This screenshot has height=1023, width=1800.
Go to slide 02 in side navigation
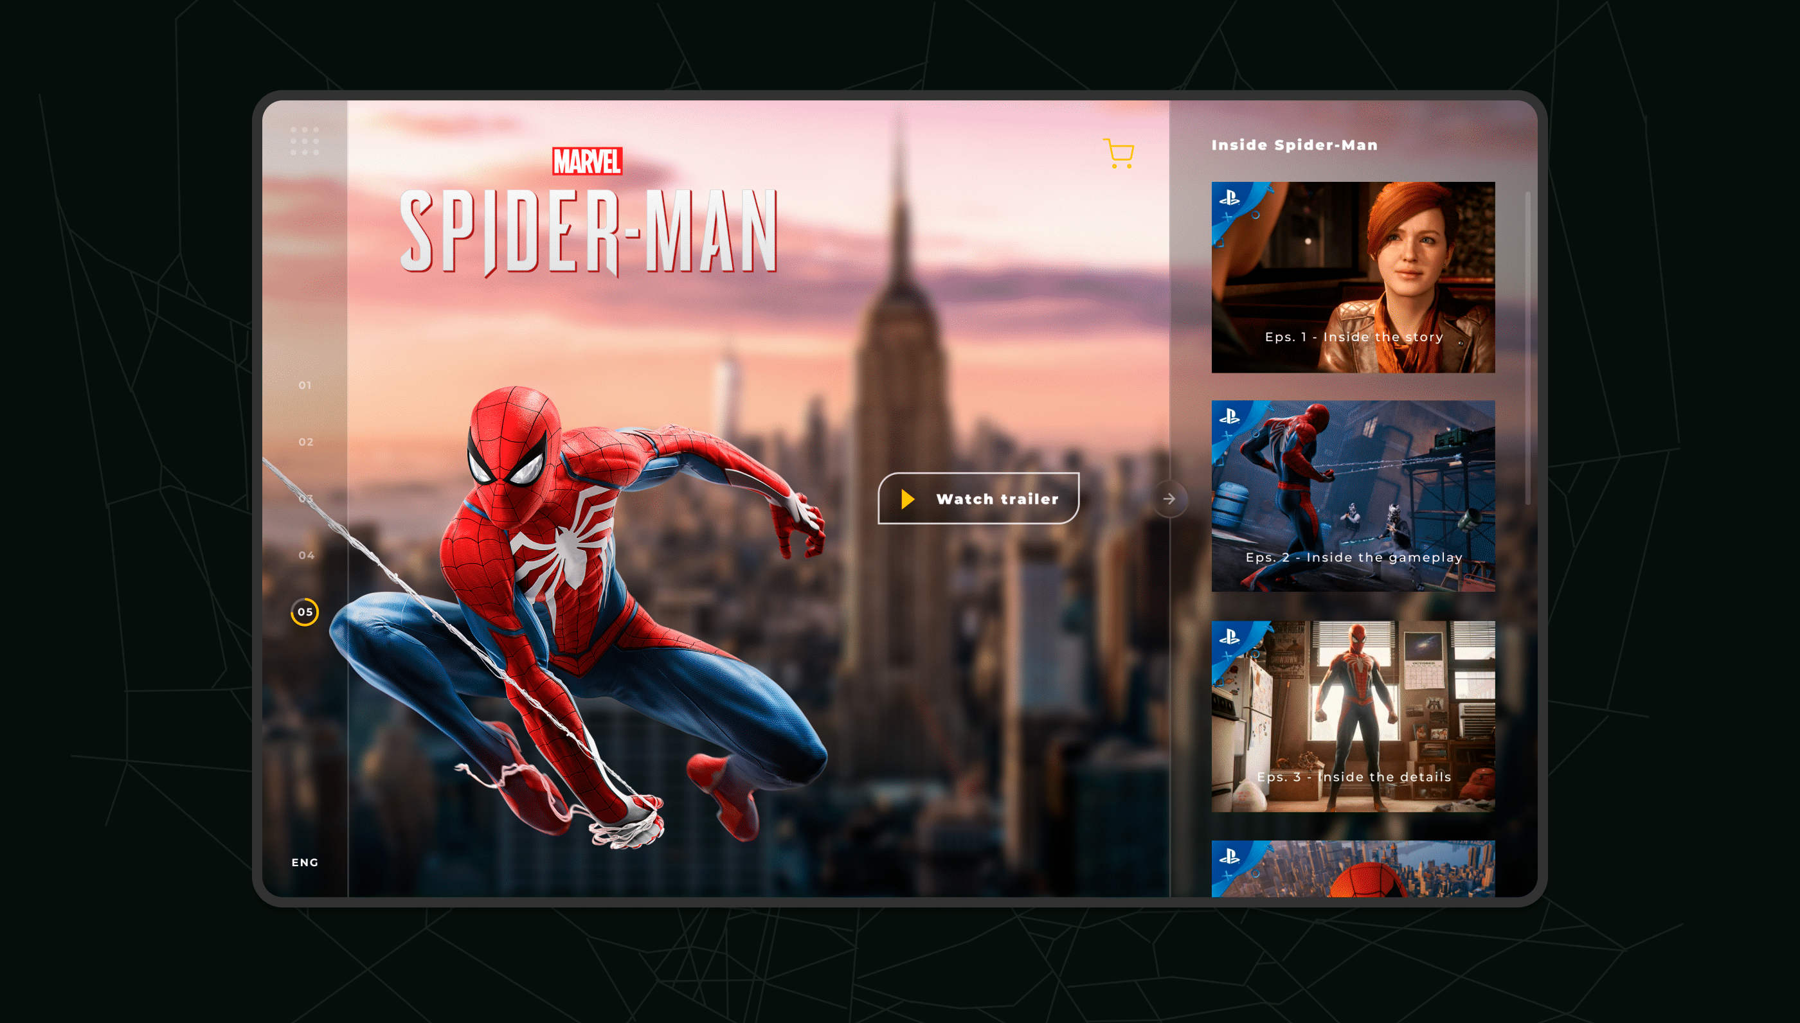(x=306, y=442)
